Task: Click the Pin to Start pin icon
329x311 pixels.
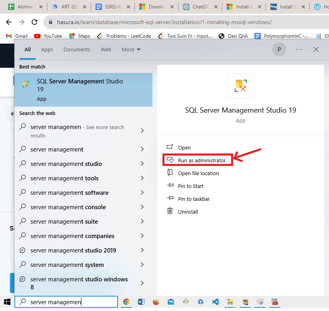Action: click(170, 186)
